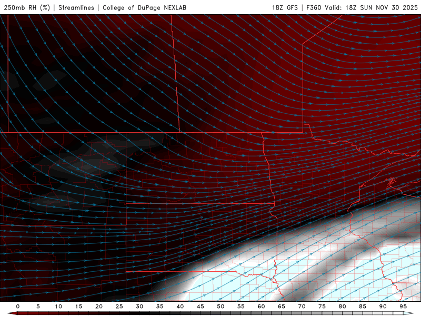This screenshot has width=421, height=316.
Task: Click the "Valid: 18Z SUN NOV 30 2025" text
Action: click(371, 7)
